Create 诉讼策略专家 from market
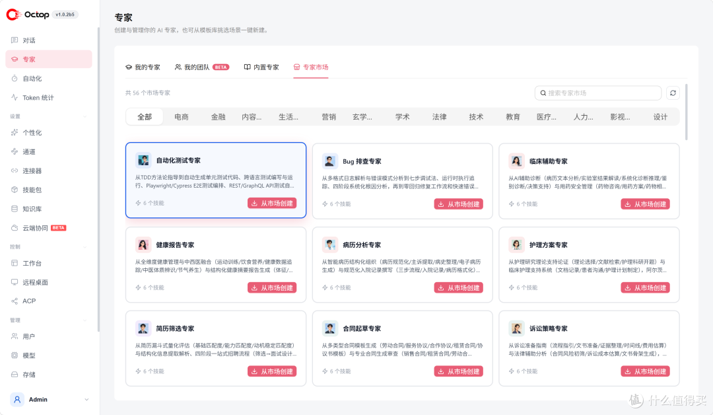Viewport: 713px width, 415px height. coord(645,371)
